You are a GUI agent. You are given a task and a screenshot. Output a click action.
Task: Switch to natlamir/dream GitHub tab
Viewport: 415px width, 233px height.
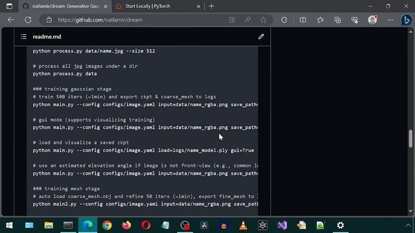65,6
